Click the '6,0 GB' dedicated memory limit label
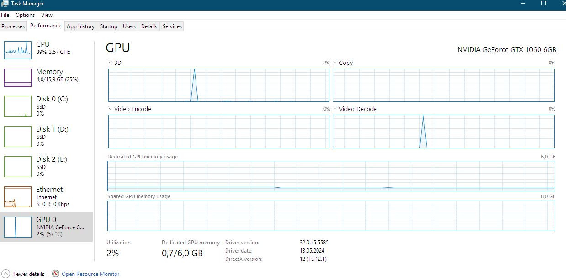This screenshot has height=280, width=566. [x=548, y=157]
